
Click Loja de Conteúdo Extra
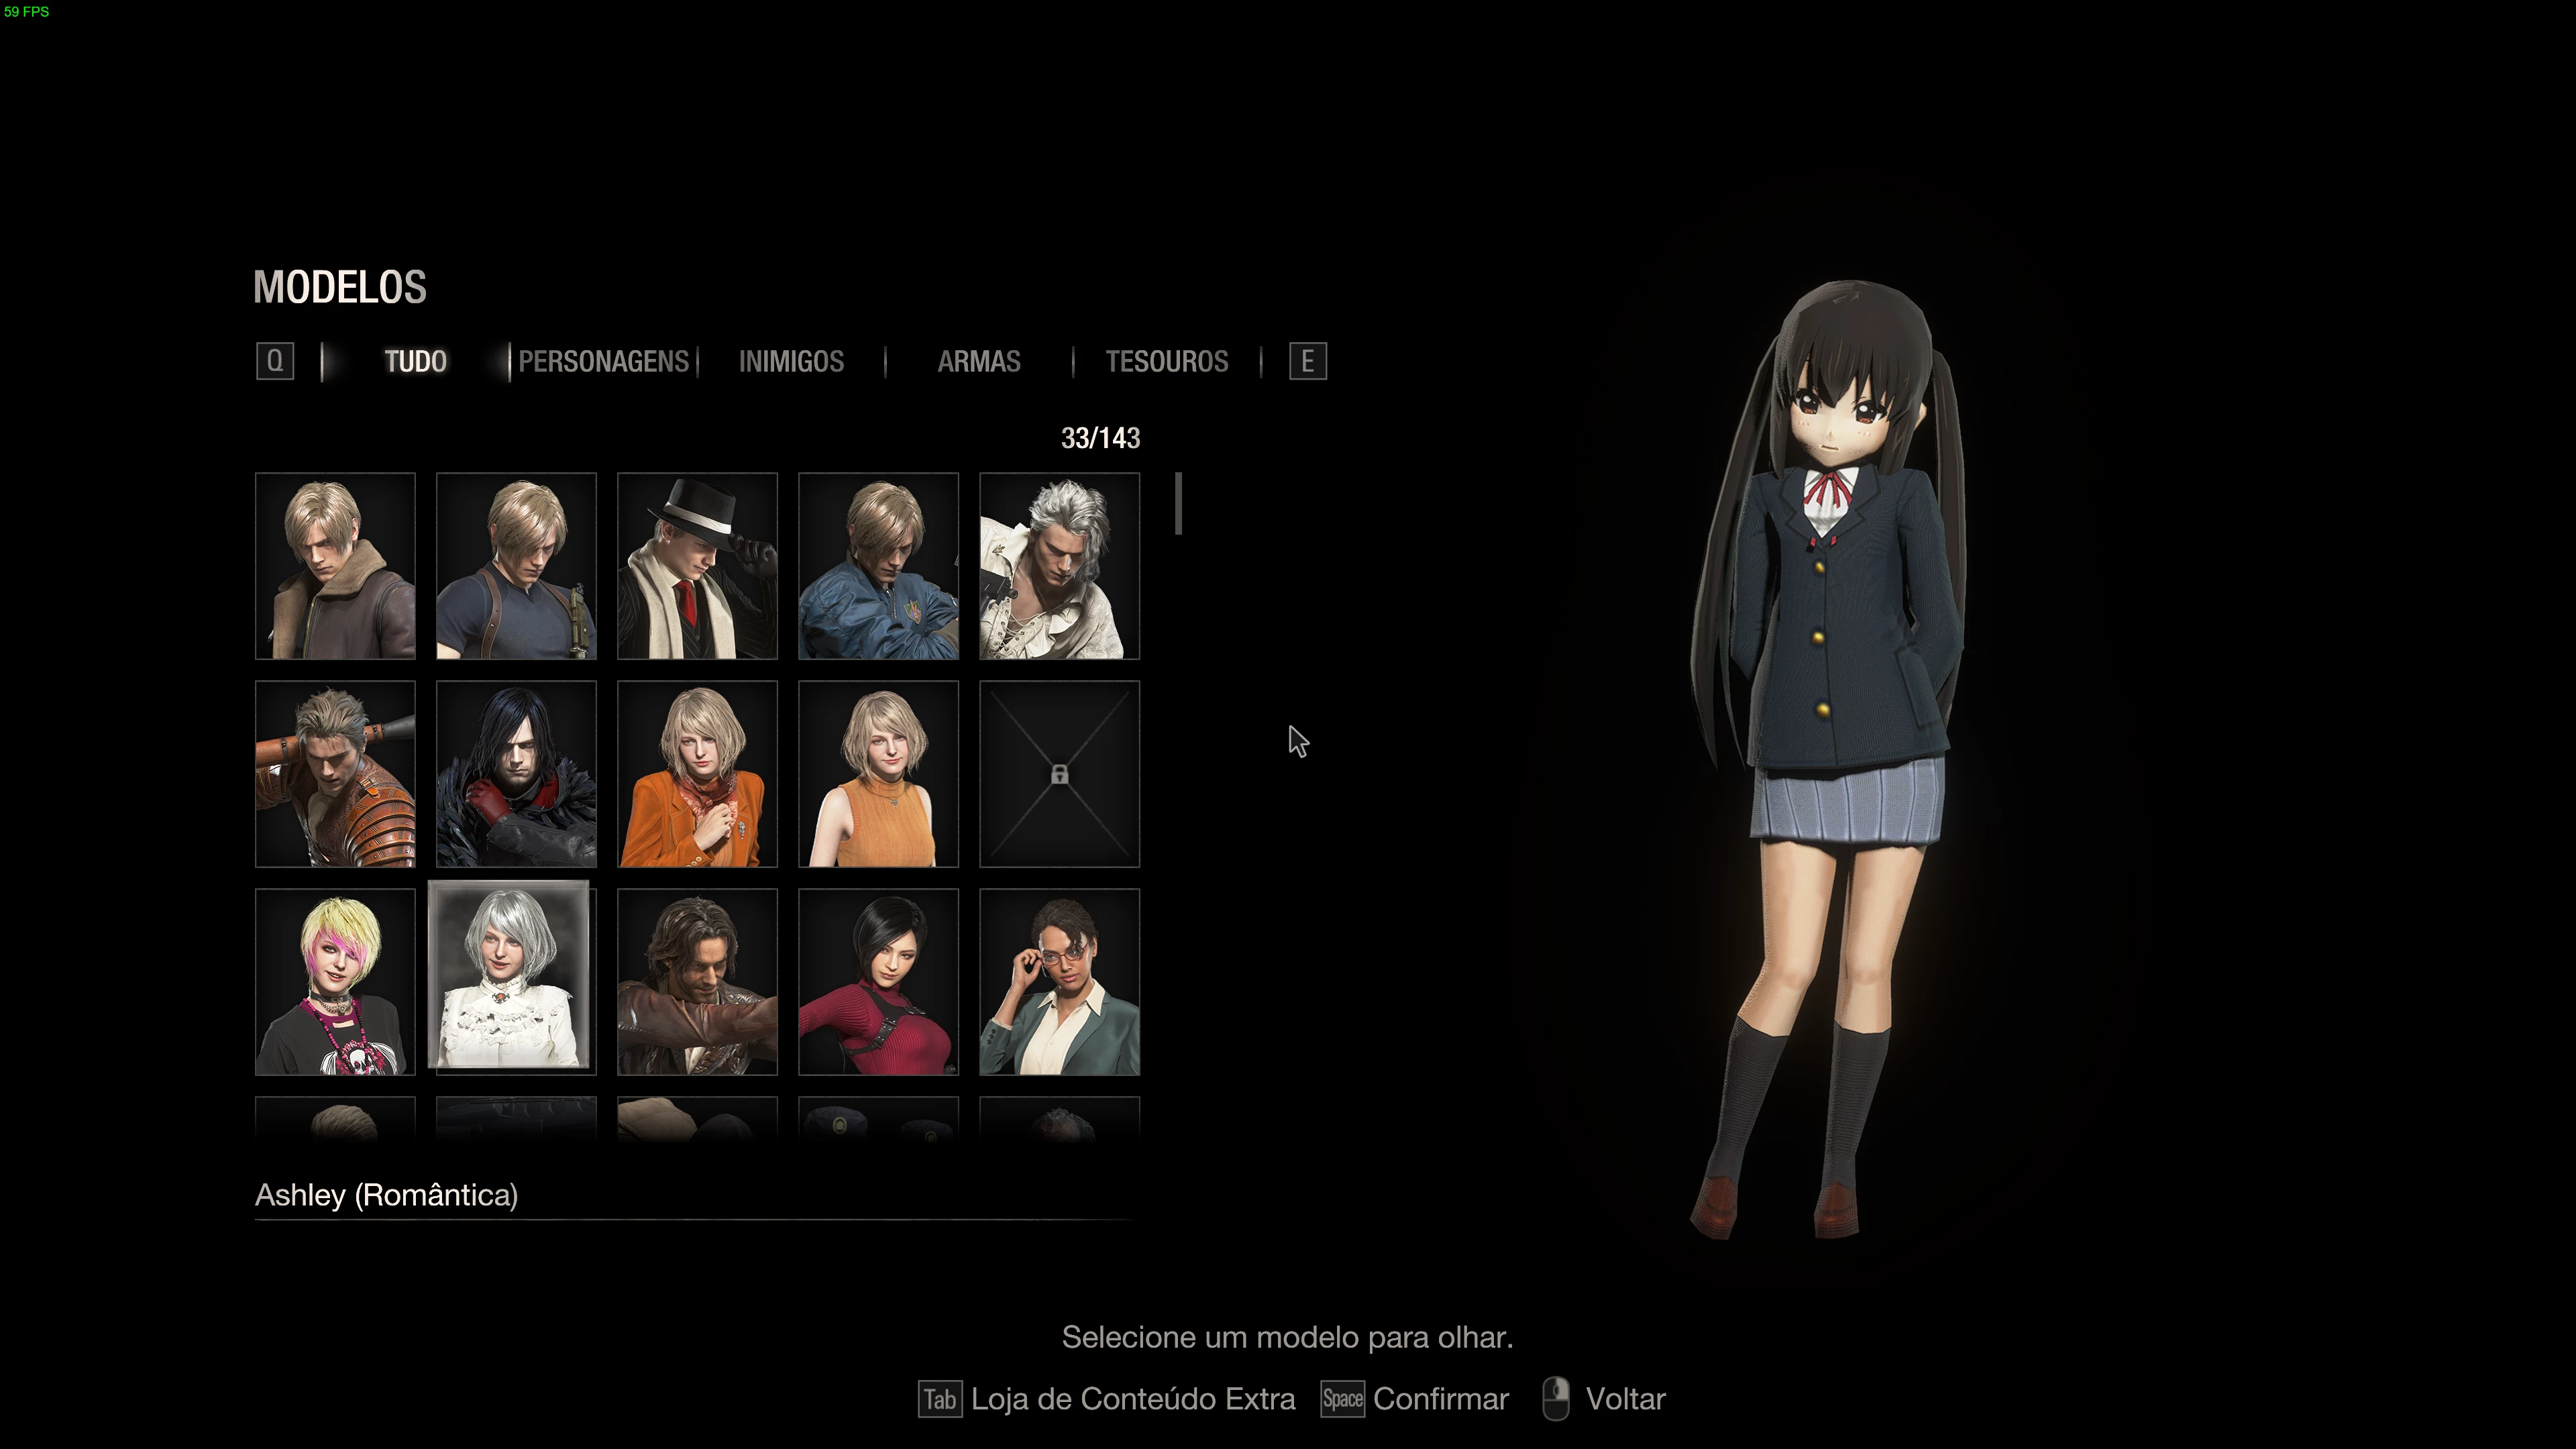(x=1133, y=1399)
